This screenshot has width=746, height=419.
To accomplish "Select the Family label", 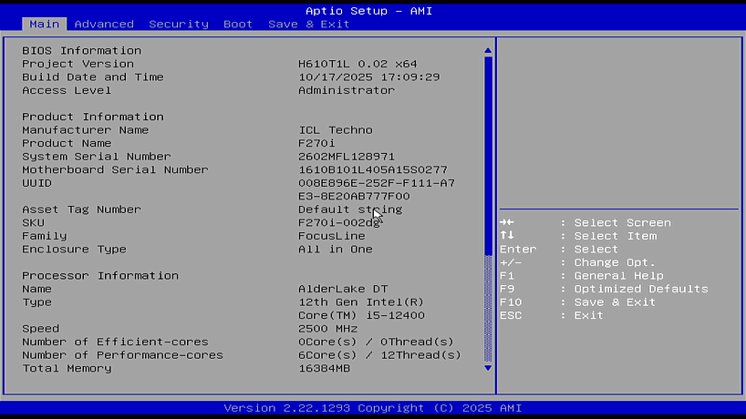I will pyautogui.click(x=45, y=236).
